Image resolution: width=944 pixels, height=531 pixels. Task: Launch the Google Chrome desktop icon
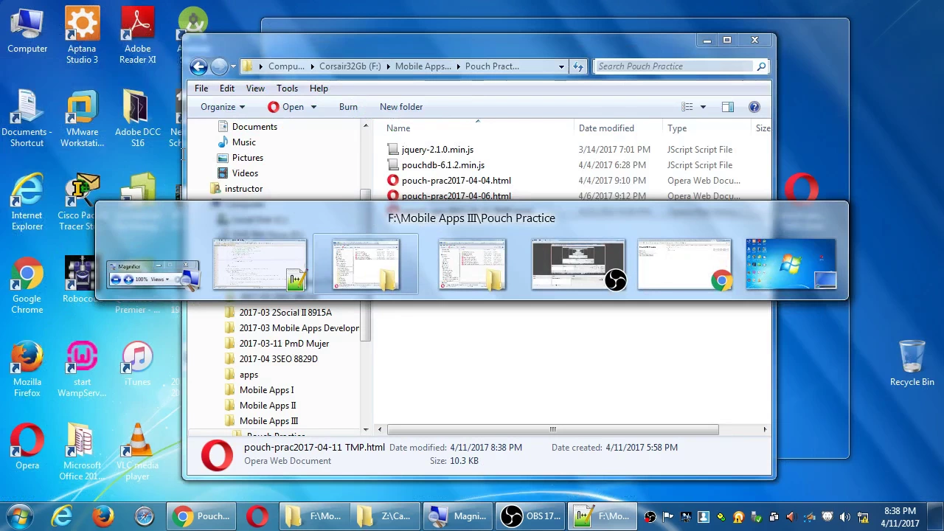coord(27,285)
